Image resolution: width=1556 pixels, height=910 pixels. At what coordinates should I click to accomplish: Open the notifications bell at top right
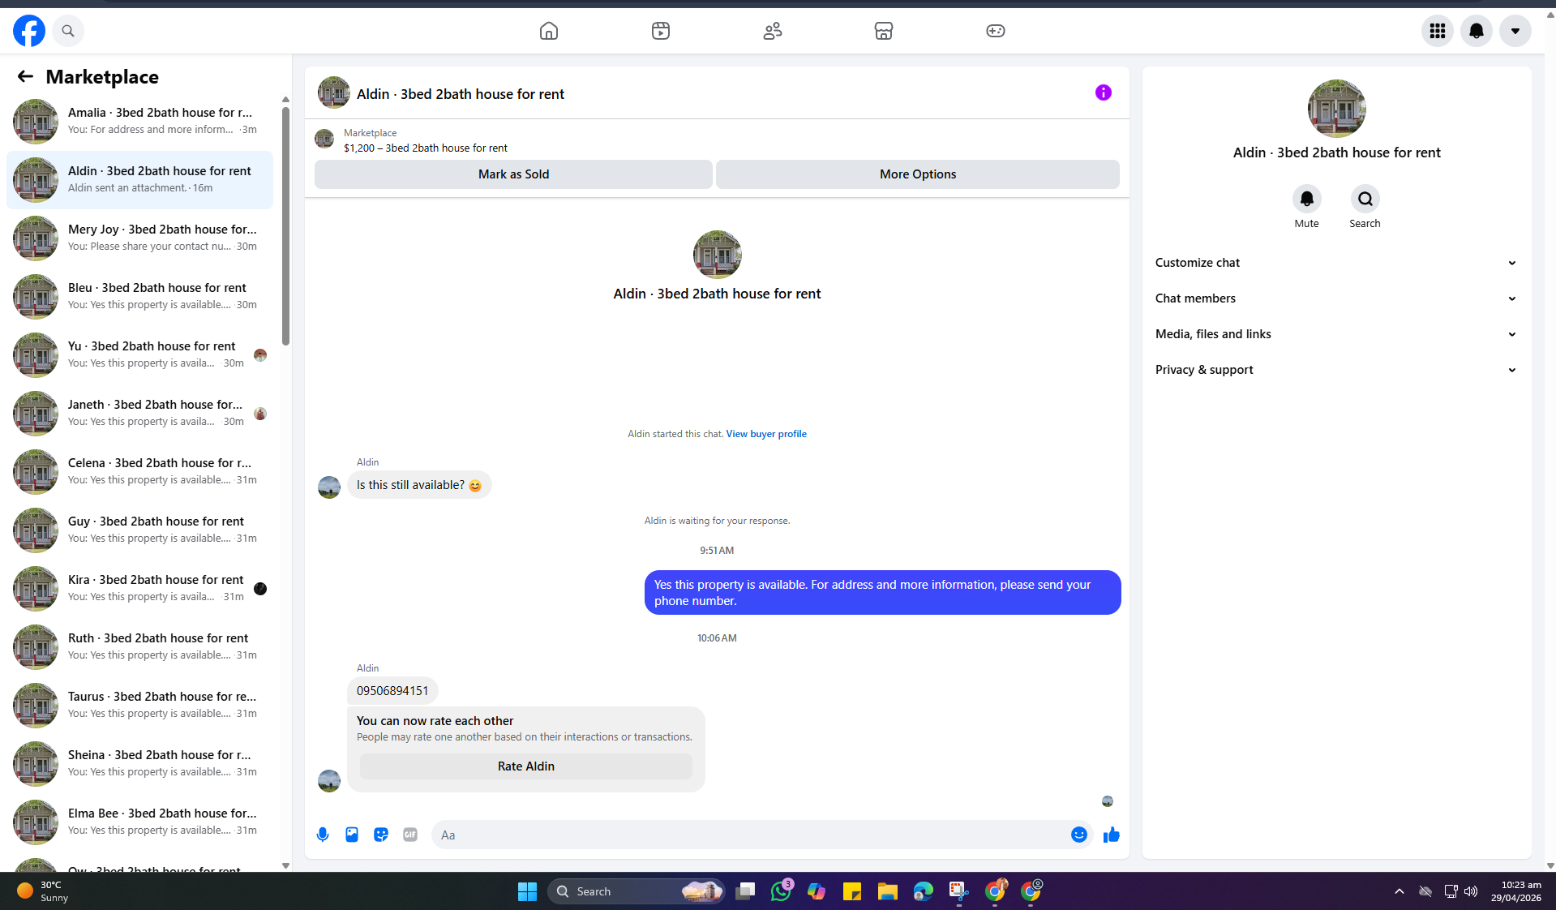pyautogui.click(x=1477, y=31)
